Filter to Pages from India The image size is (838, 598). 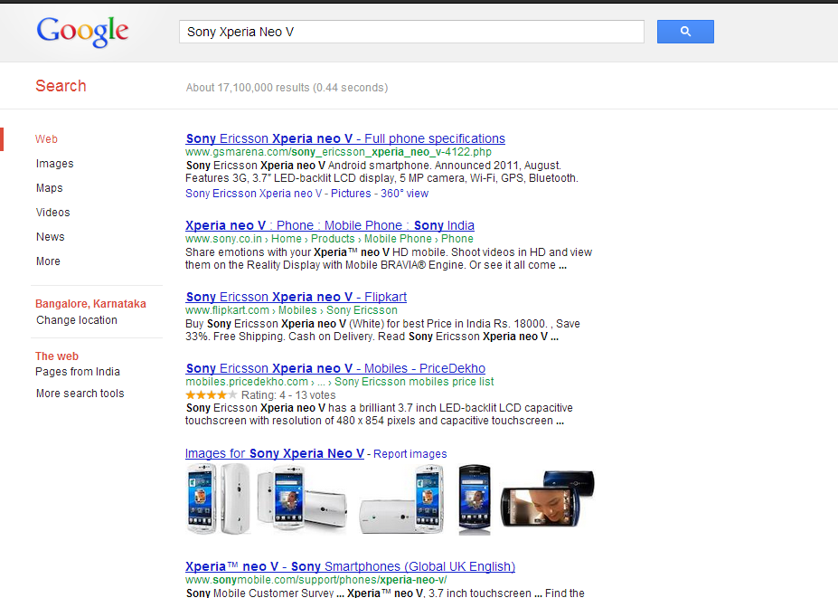pyautogui.click(x=78, y=372)
